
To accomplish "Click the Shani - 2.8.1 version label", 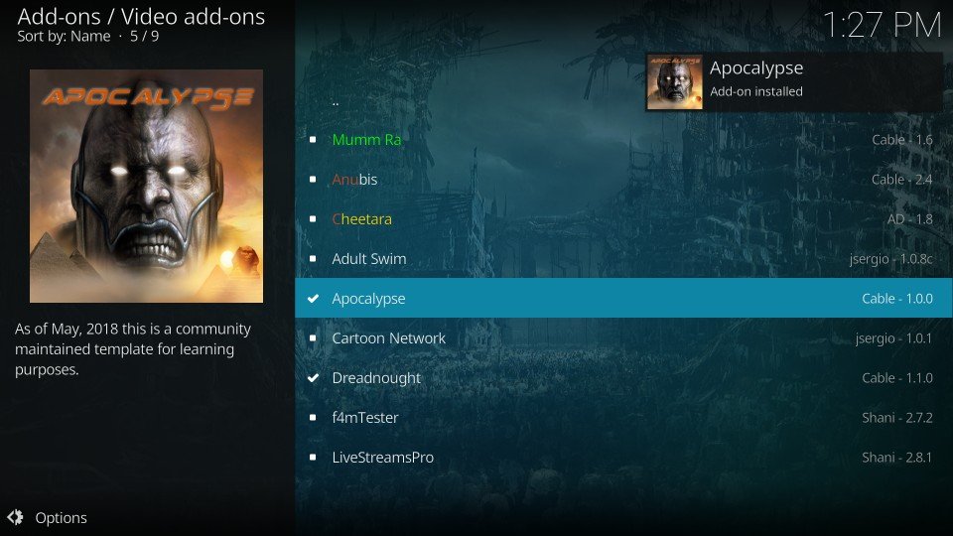I will click(897, 457).
